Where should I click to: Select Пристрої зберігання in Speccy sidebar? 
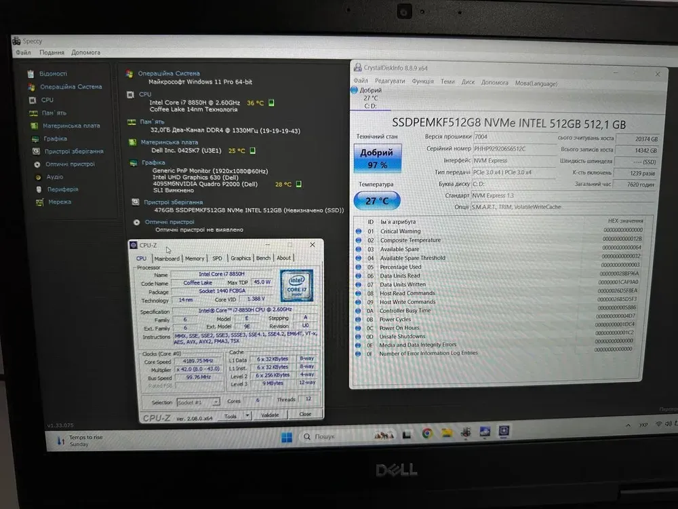(x=37, y=151)
